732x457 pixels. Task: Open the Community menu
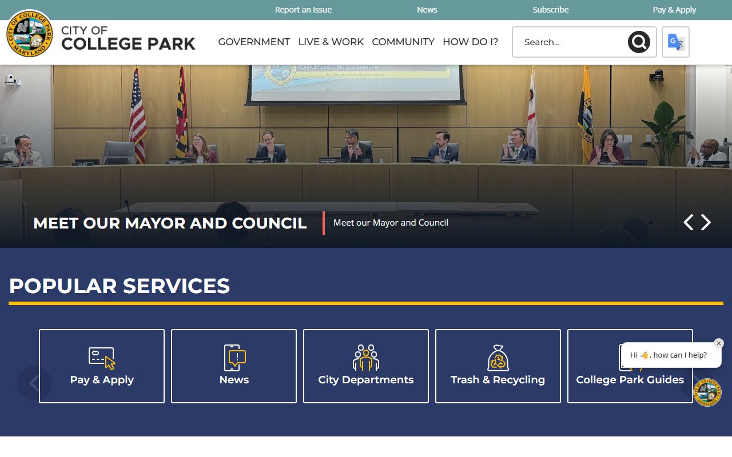pos(403,42)
